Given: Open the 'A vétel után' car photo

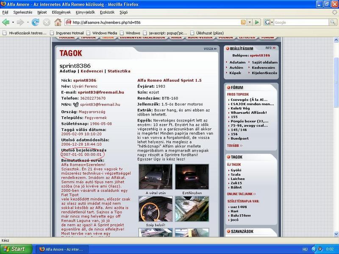Looking at the screenshot, I should tap(156, 177).
